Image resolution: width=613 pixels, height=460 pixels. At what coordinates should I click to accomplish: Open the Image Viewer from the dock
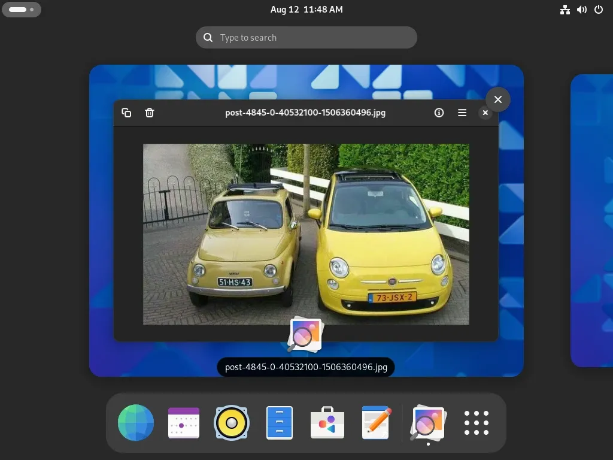coord(426,423)
